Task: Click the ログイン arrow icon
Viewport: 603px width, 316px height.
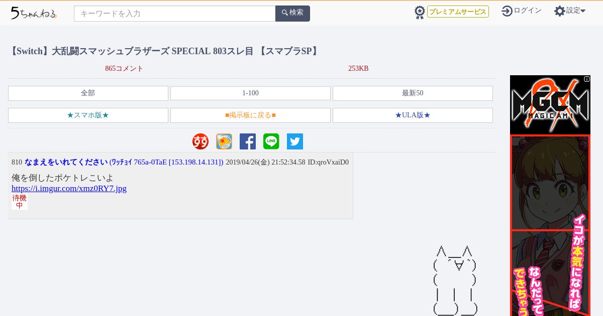Action: click(507, 11)
